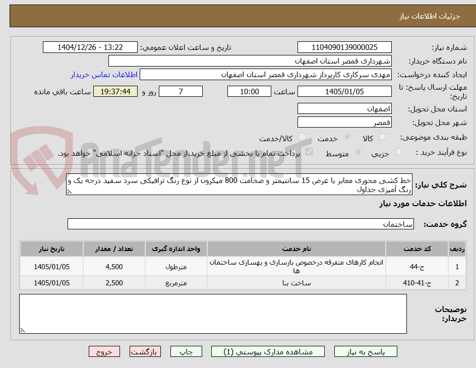The image size is (476, 368).
Task: Click the date cell in row 2
Action: click(x=51, y=283)
